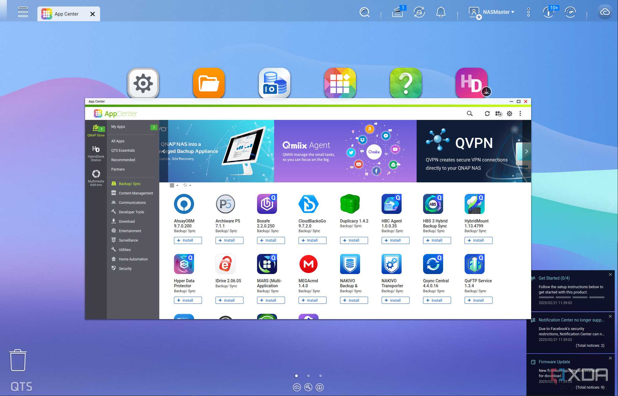
Task: Click the Qmiix Agent banner
Action: 345,151
